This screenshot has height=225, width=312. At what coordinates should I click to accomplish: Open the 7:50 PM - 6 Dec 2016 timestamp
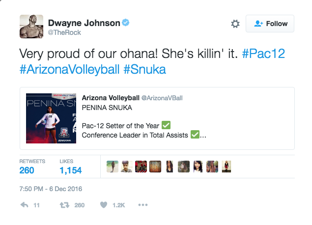coord(51,189)
